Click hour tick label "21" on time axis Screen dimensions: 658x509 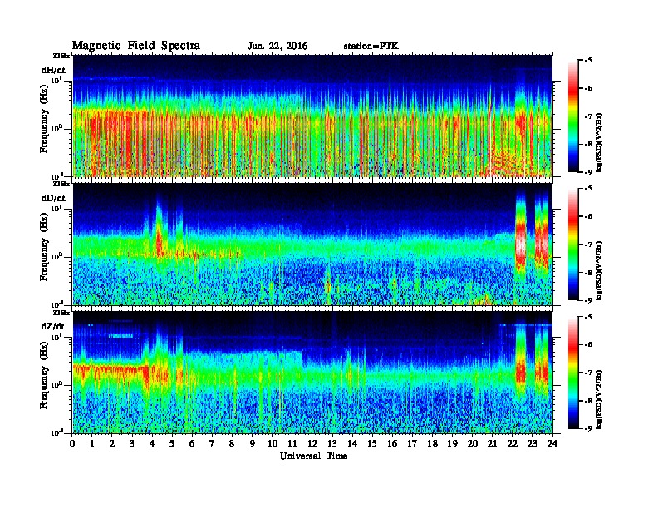492,443
